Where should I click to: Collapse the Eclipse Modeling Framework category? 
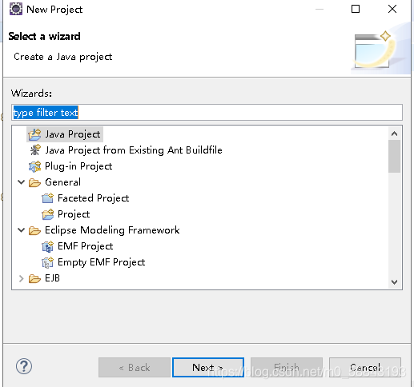point(21,230)
